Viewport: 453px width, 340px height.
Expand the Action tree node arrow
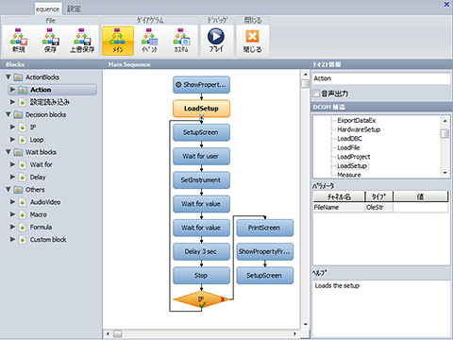pyautogui.click(x=12, y=90)
